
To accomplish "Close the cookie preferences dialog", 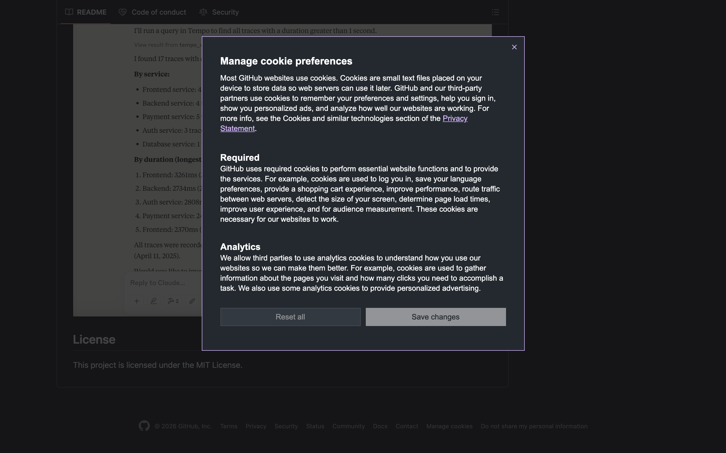I will pyautogui.click(x=514, y=47).
